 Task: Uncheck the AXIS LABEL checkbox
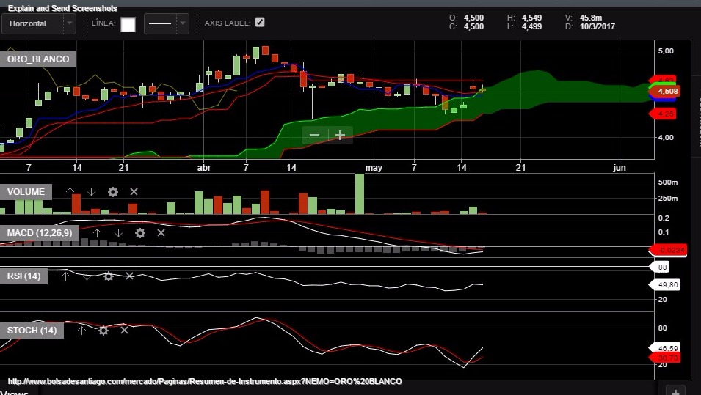pos(260,23)
